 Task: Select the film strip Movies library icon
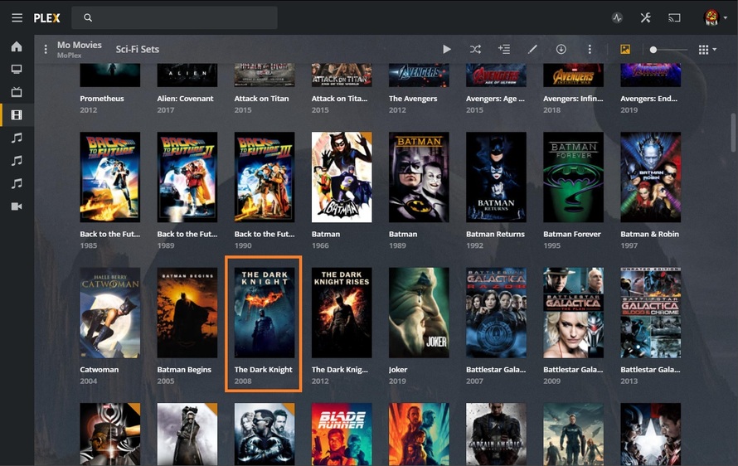click(x=17, y=115)
